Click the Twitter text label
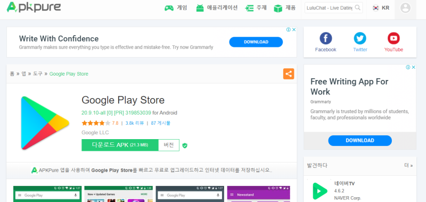 [360, 50]
